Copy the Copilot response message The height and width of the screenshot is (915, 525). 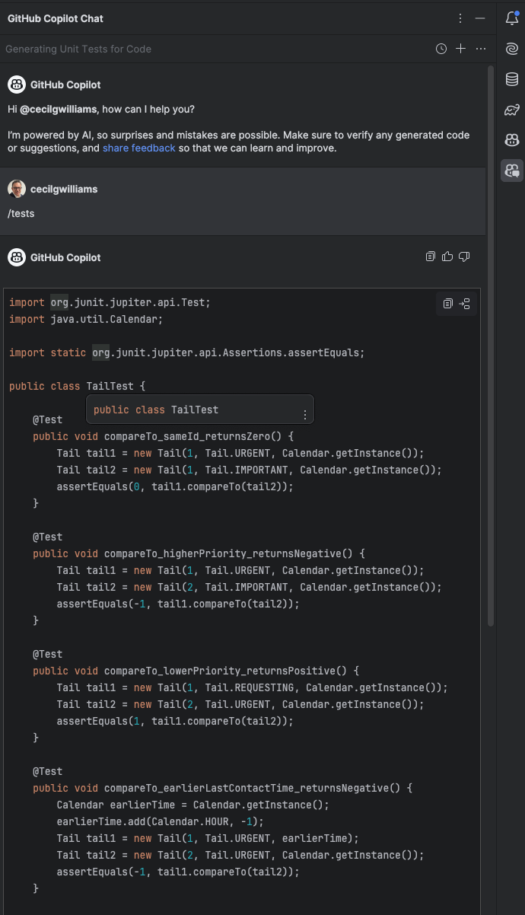pyautogui.click(x=431, y=257)
